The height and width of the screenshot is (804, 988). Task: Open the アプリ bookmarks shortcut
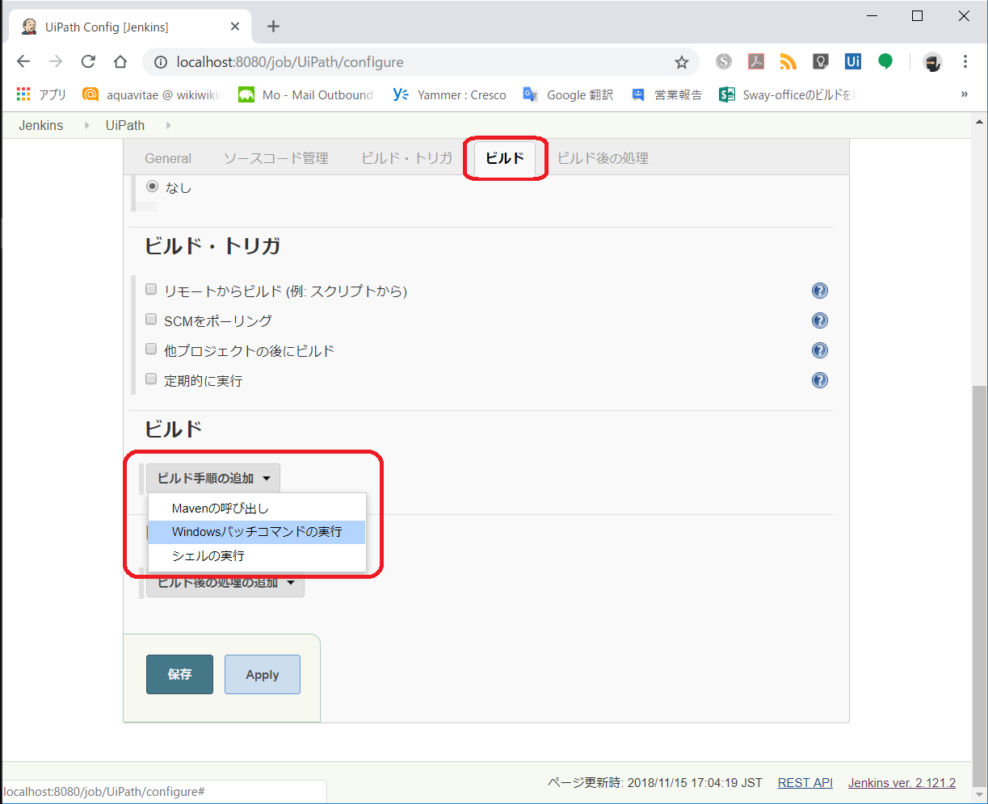41,94
